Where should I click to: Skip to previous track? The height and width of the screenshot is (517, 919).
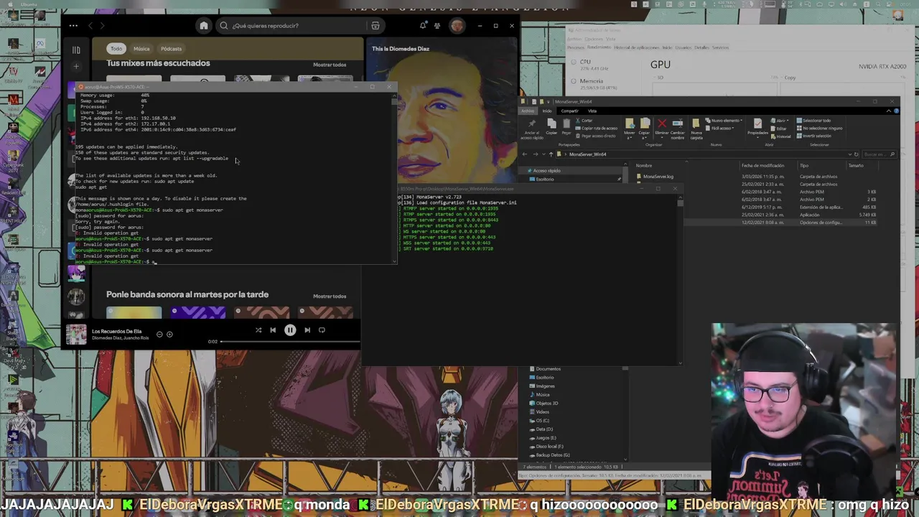pyautogui.click(x=273, y=330)
